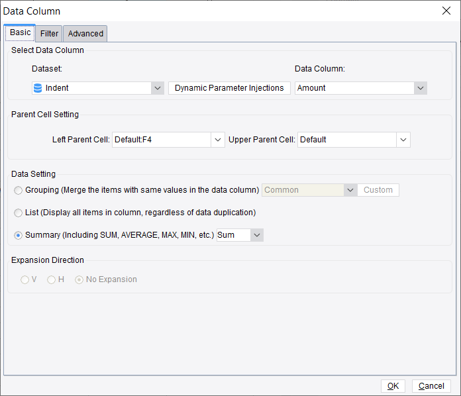Click the Indent dataset database icon

(38, 88)
